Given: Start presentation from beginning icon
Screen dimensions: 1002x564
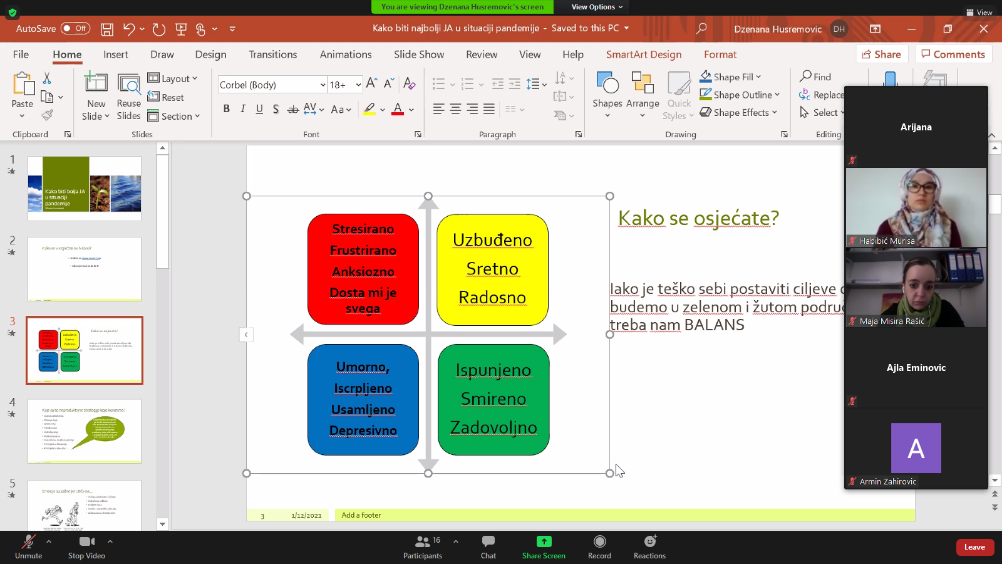Looking at the screenshot, I should coord(181,29).
